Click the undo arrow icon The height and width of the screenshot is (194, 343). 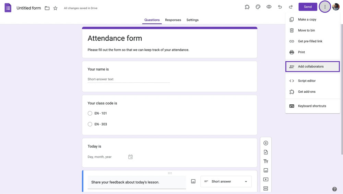[280, 7]
